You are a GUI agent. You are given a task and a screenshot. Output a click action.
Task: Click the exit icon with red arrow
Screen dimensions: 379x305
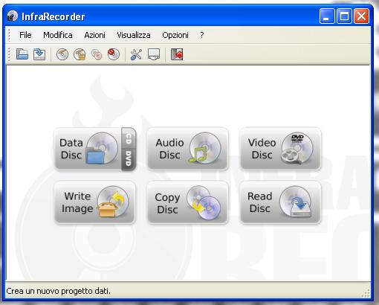coord(177,54)
